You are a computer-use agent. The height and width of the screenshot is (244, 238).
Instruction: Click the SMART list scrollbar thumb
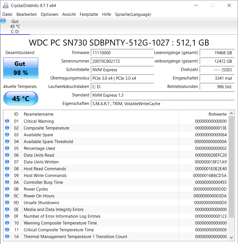[x=231, y=167]
